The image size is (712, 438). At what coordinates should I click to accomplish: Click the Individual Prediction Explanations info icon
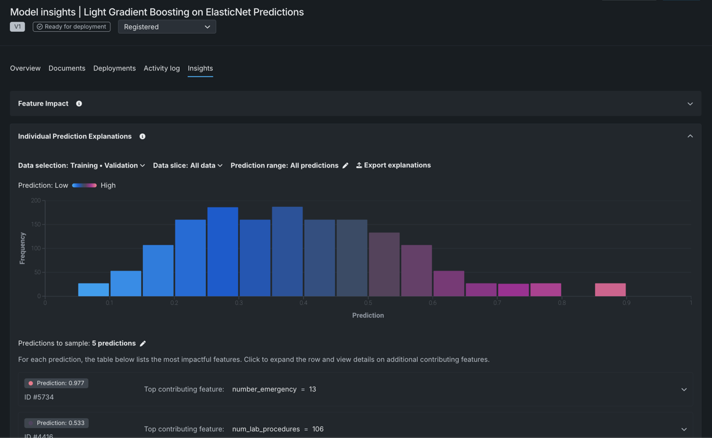[142, 136]
